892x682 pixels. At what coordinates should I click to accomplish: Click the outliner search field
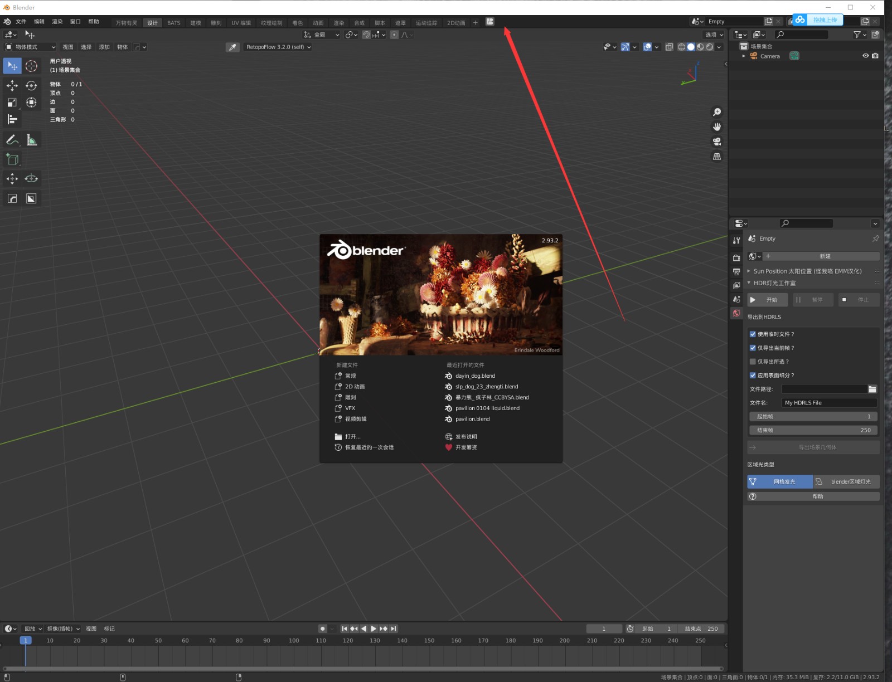802,35
